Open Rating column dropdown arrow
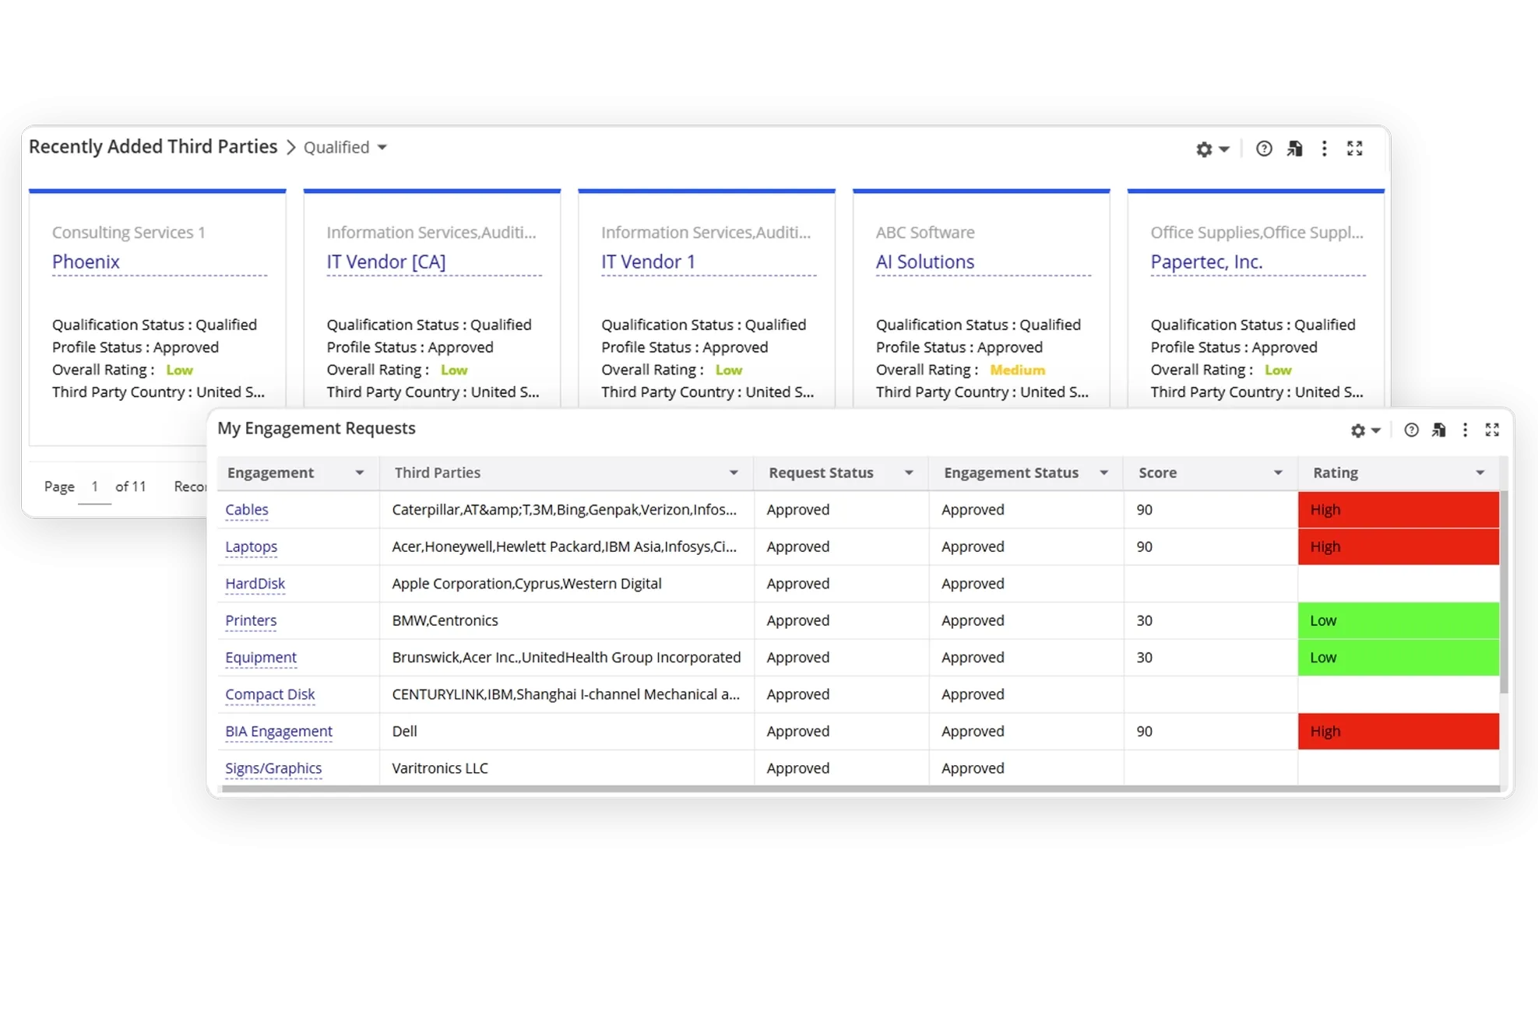1538x1022 pixels. 1480,473
